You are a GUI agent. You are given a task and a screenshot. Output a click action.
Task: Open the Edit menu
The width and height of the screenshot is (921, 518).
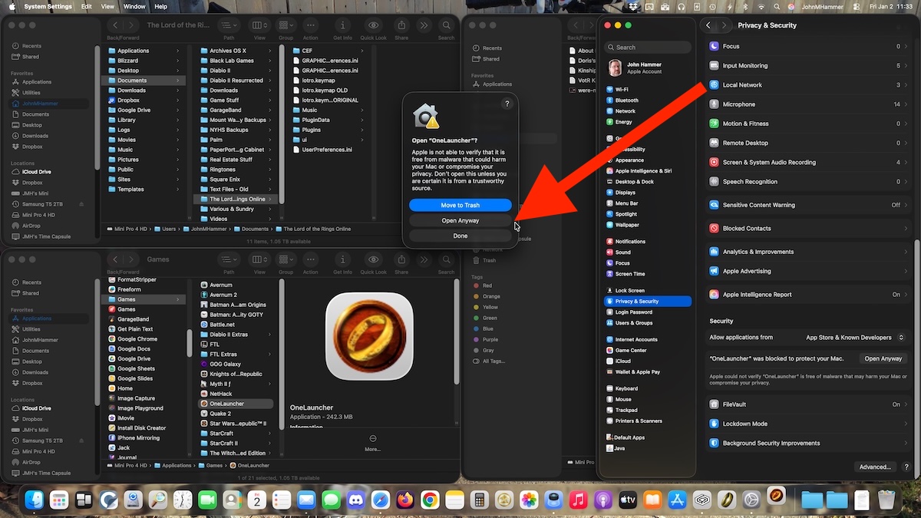(x=87, y=6)
